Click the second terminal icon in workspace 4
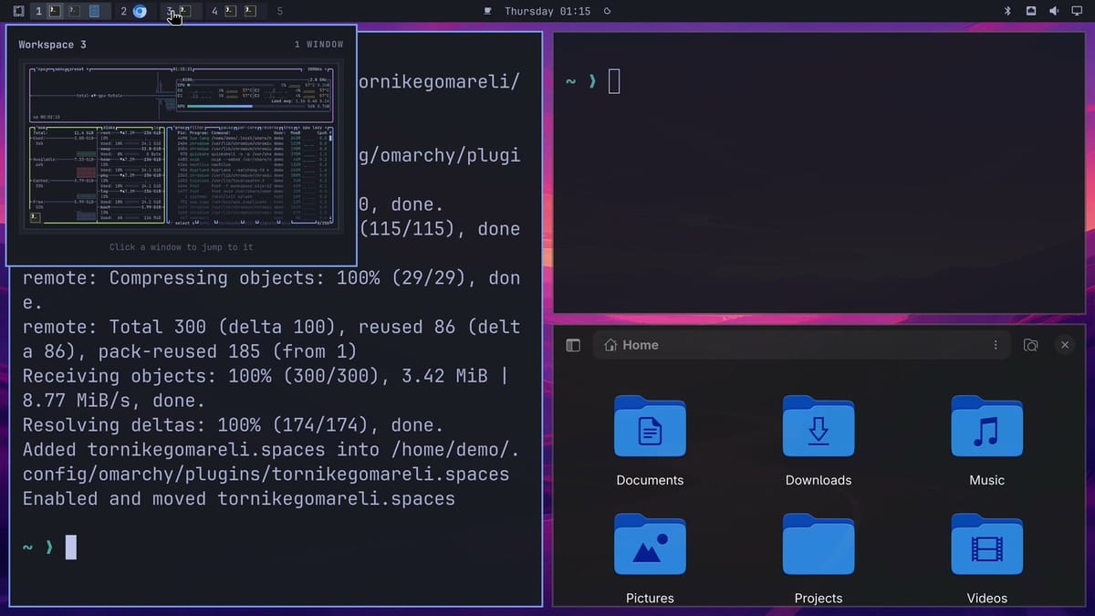This screenshot has width=1095, height=616. [250, 11]
